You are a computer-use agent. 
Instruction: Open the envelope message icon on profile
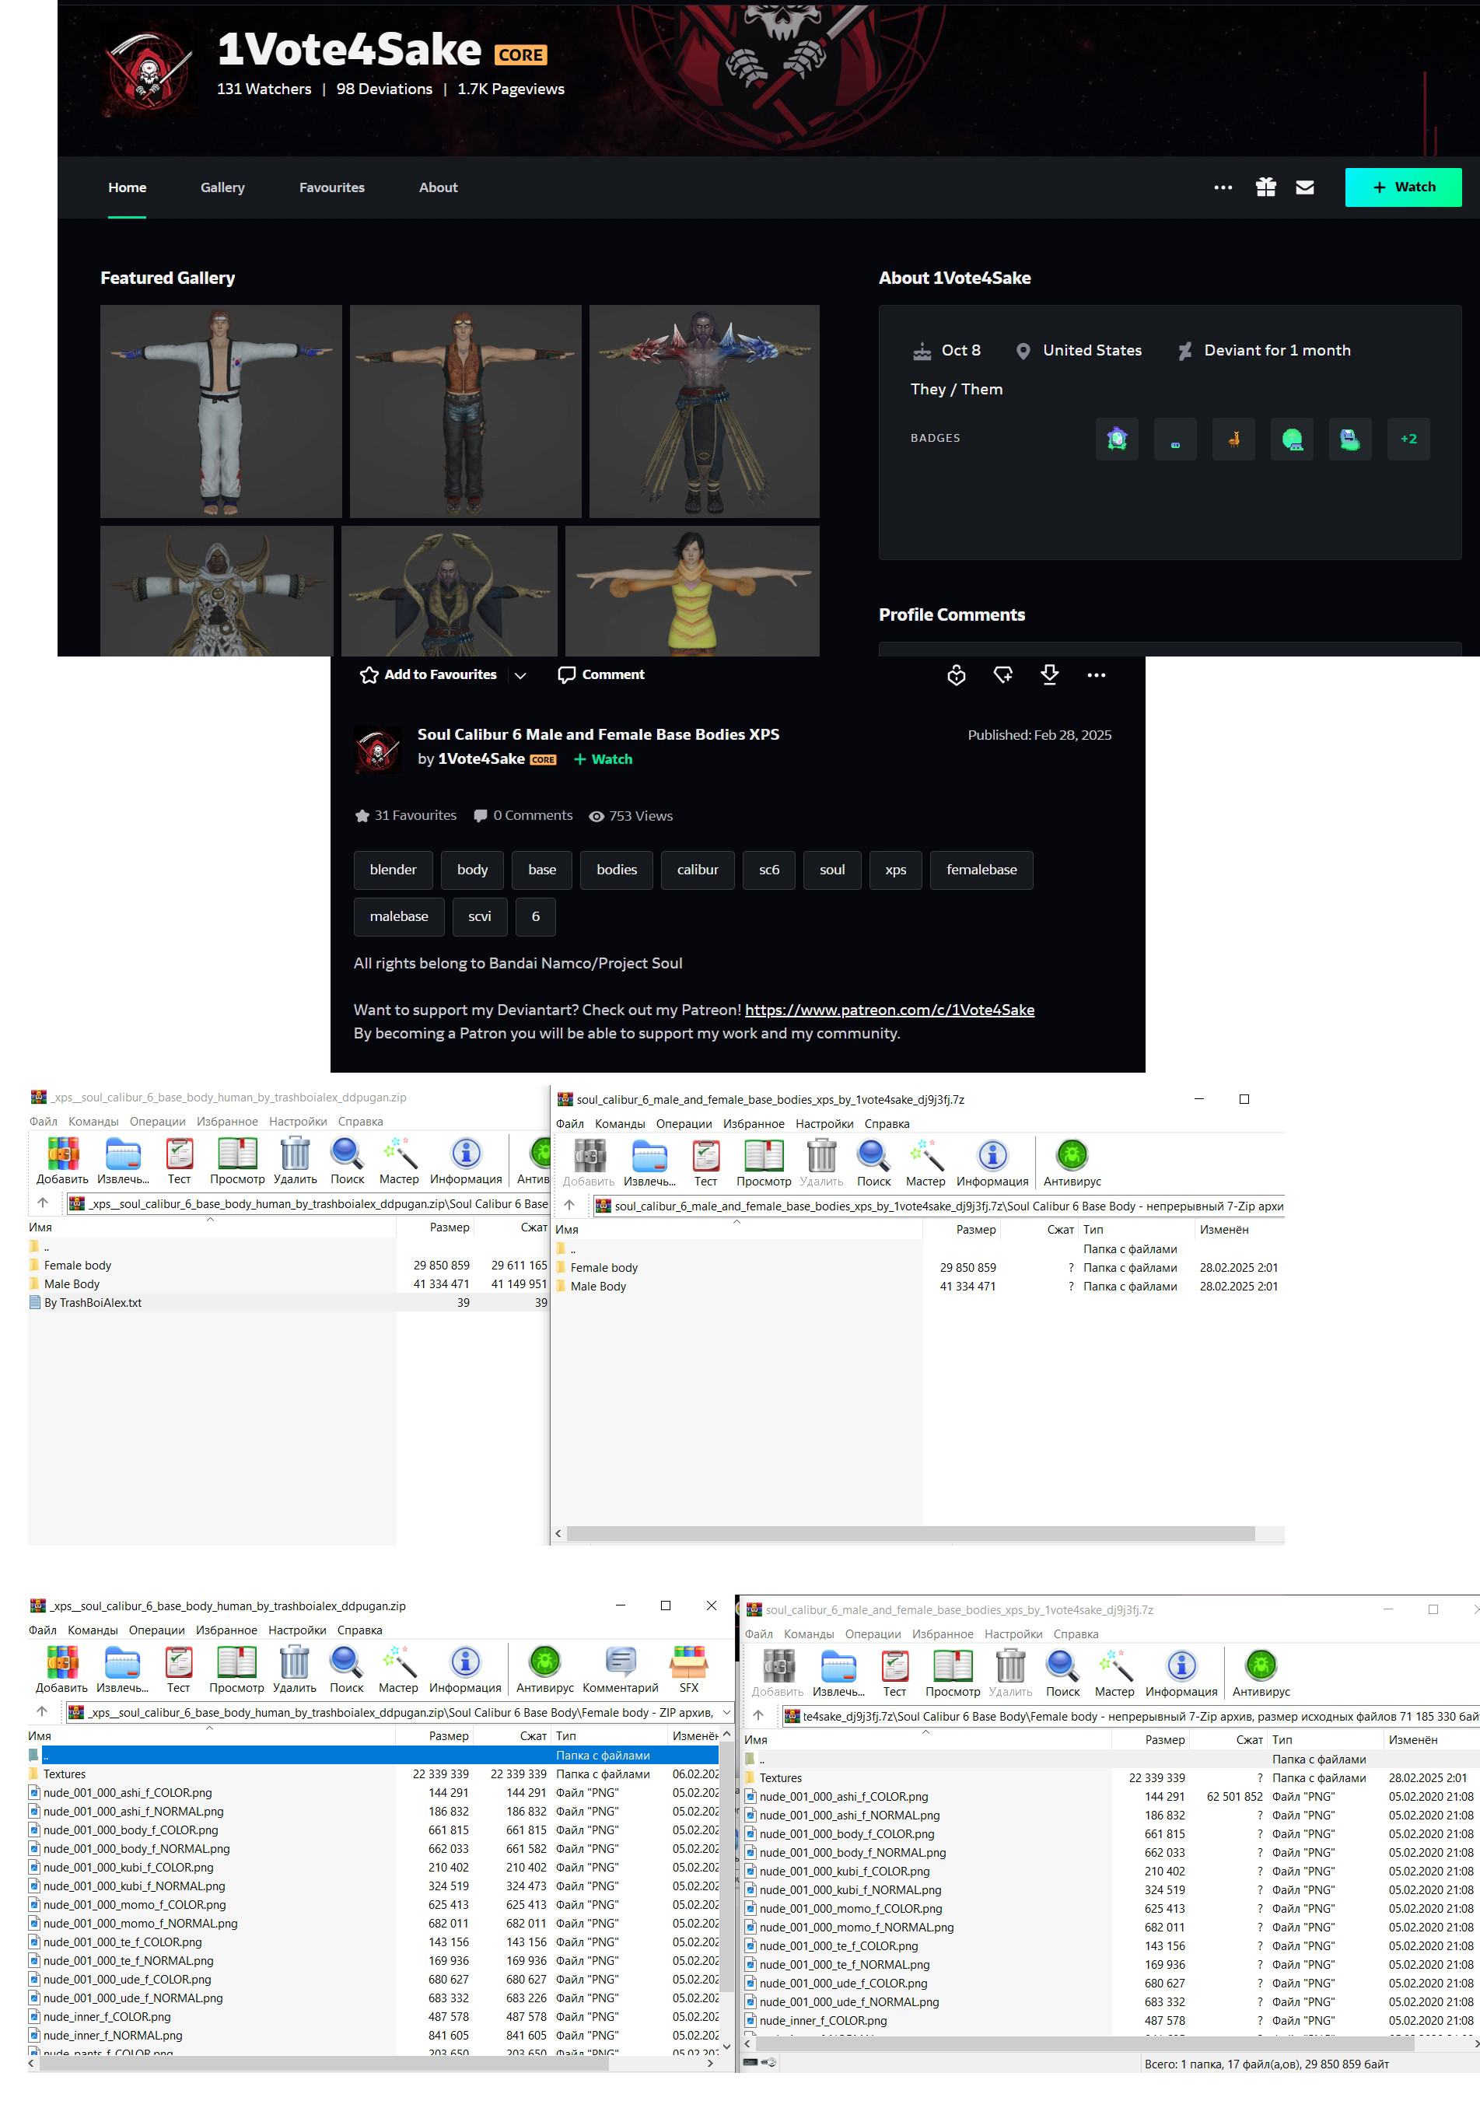(x=1305, y=187)
